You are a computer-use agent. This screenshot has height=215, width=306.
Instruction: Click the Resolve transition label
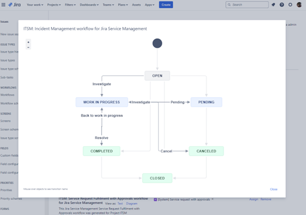[x=102, y=138]
